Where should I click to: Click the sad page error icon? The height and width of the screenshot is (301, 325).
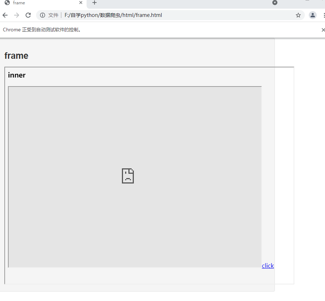click(x=128, y=176)
